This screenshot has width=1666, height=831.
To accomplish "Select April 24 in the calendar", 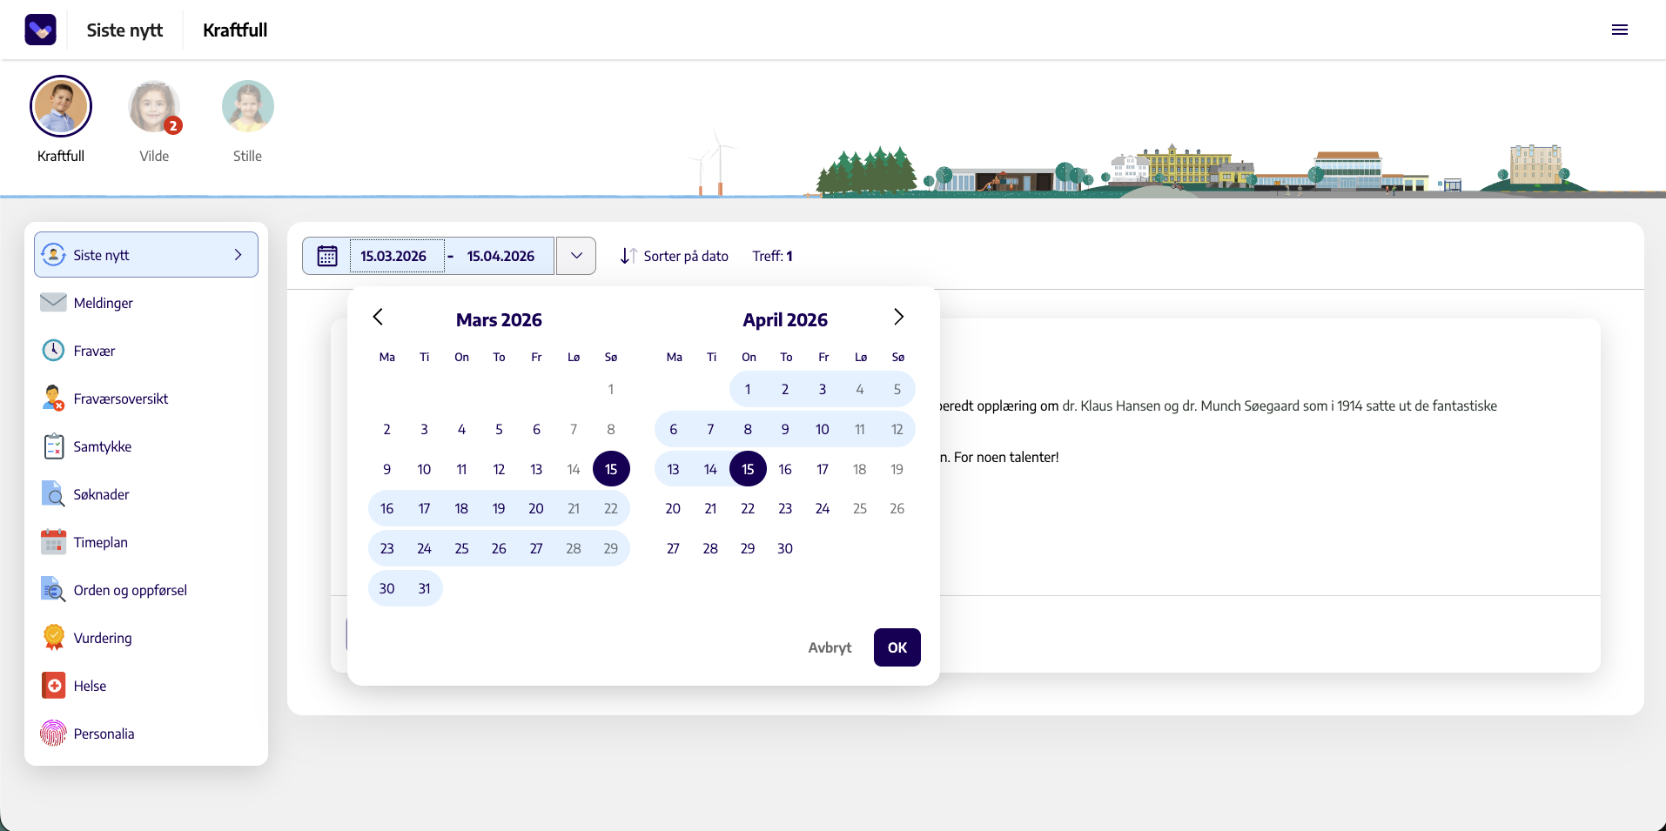I will pos(823,508).
